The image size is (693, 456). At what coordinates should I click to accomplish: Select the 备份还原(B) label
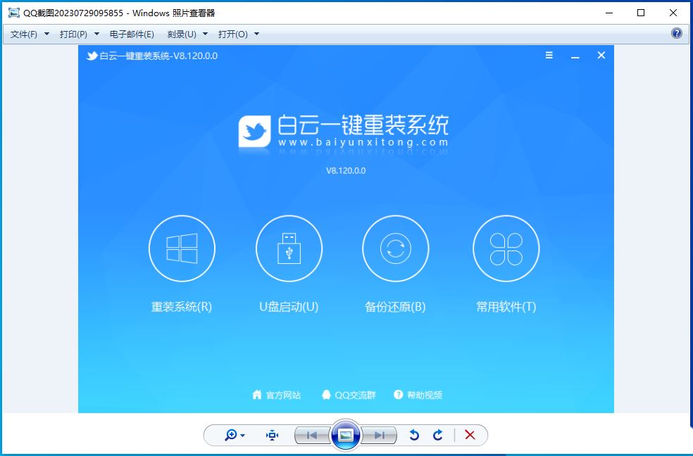pyautogui.click(x=395, y=307)
